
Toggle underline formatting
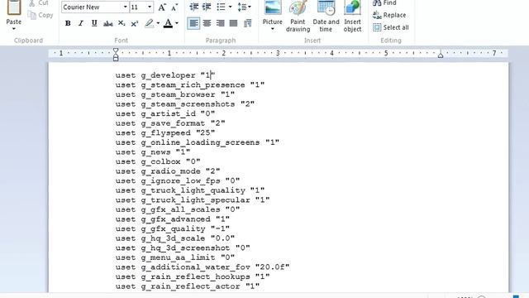(94, 23)
